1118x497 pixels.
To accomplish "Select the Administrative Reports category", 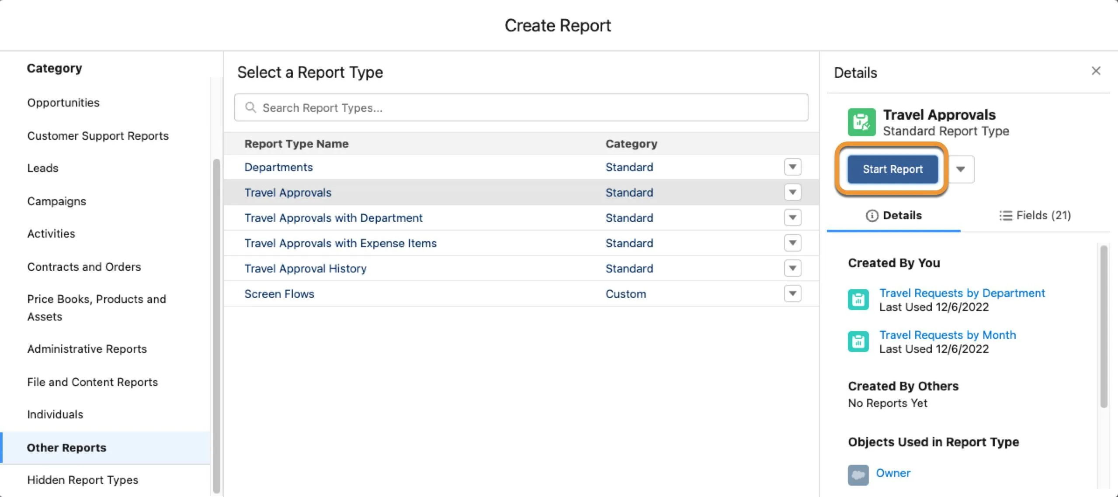I will (x=87, y=349).
